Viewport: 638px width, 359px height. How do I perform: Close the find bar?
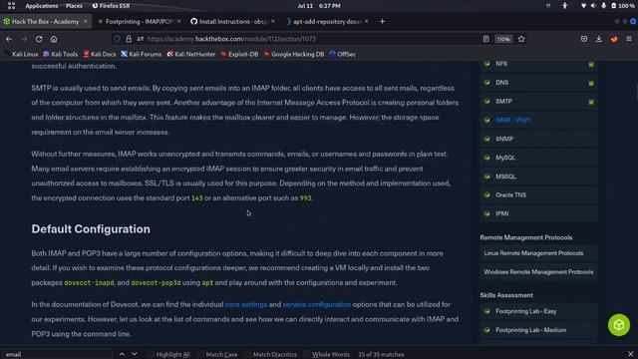[x=630, y=354]
